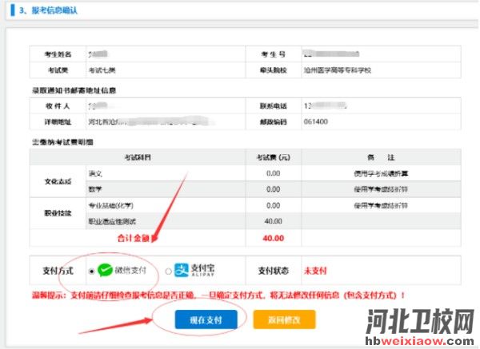Click the exam category value 考试七类
This screenshot has height=349, width=480.
tap(101, 70)
